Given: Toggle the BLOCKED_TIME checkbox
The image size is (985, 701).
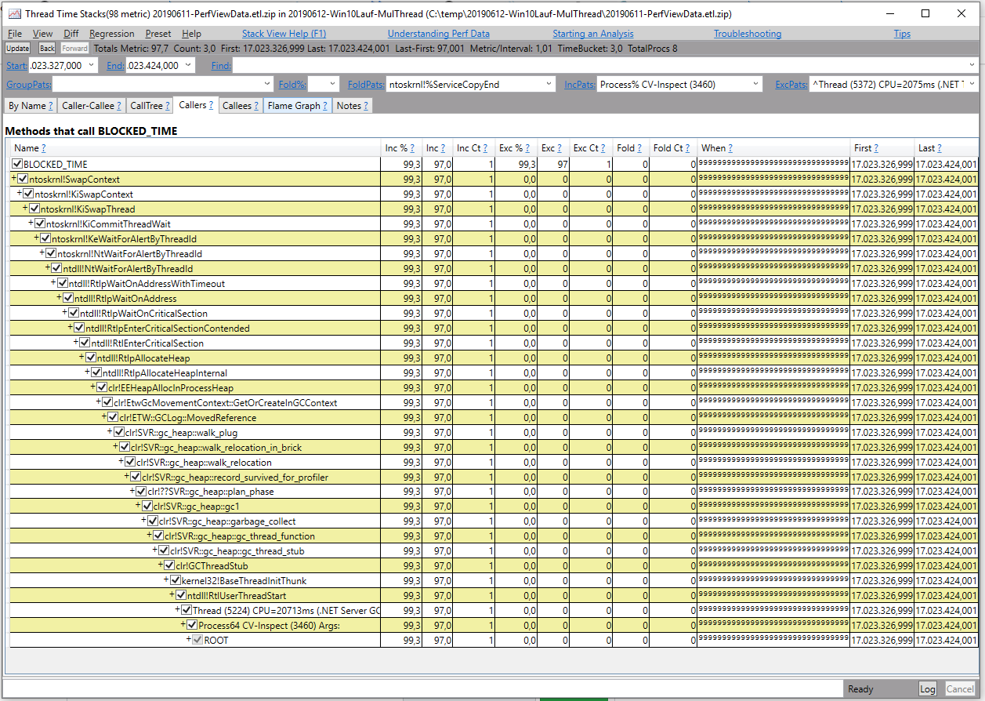Looking at the screenshot, I should [x=17, y=165].
